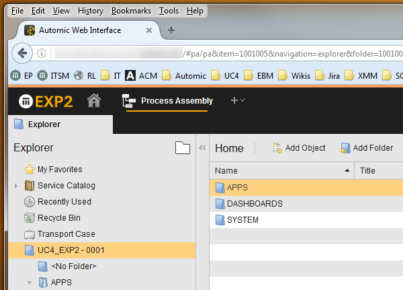This screenshot has height=290, width=403.
Task: Open the Recycle Bin
Action: [x=52, y=218]
